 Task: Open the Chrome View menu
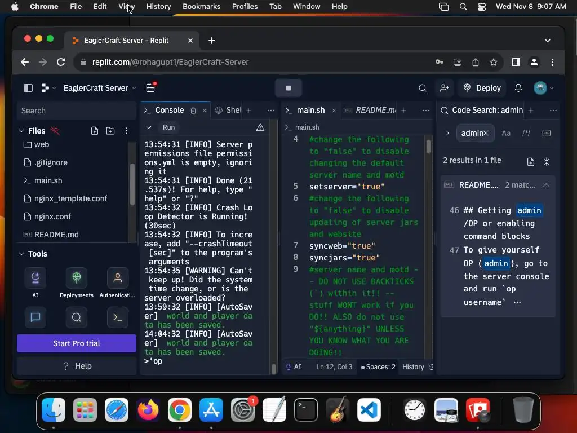(x=127, y=6)
